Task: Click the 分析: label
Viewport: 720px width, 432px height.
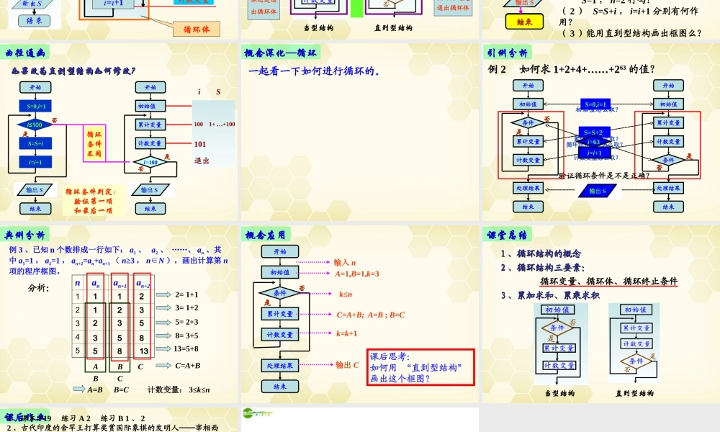Action: coord(38,288)
